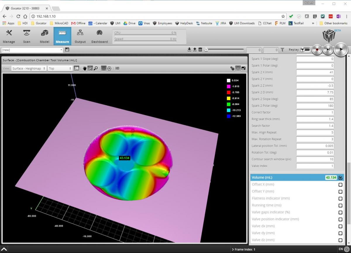Click the wireframe circle overlay icon
The height and width of the screenshot is (253, 351).
coord(109,68)
